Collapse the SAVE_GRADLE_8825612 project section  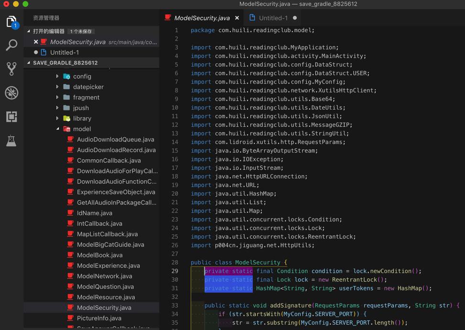[29, 63]
